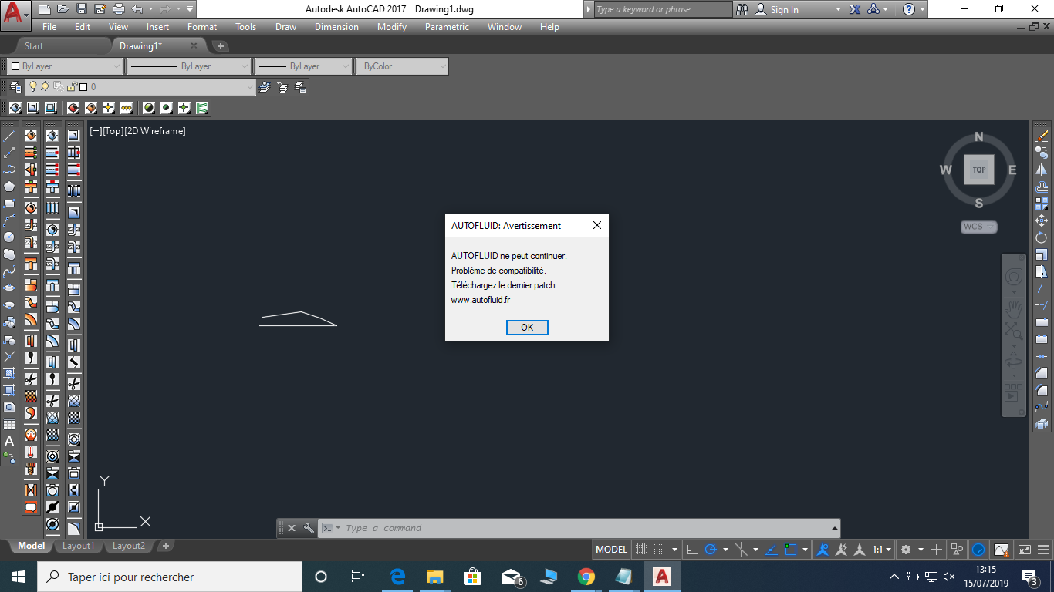Toggle Hardware Acceleration icon
This screenshot has width=1054, height=592.
point(978,550)
